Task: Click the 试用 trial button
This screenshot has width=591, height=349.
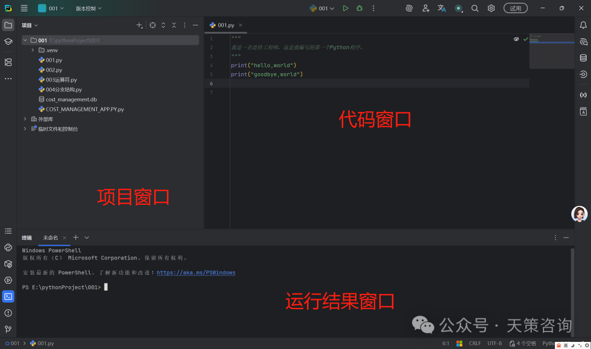Action: pos(515,8)
